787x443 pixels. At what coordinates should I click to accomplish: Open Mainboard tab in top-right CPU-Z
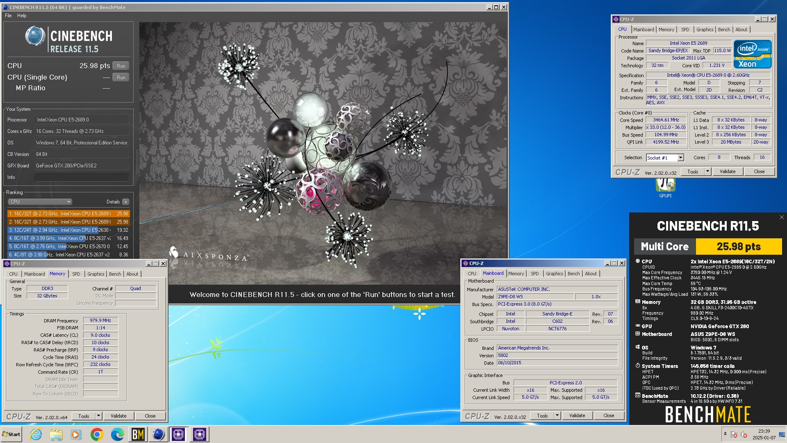coord(643,30)
